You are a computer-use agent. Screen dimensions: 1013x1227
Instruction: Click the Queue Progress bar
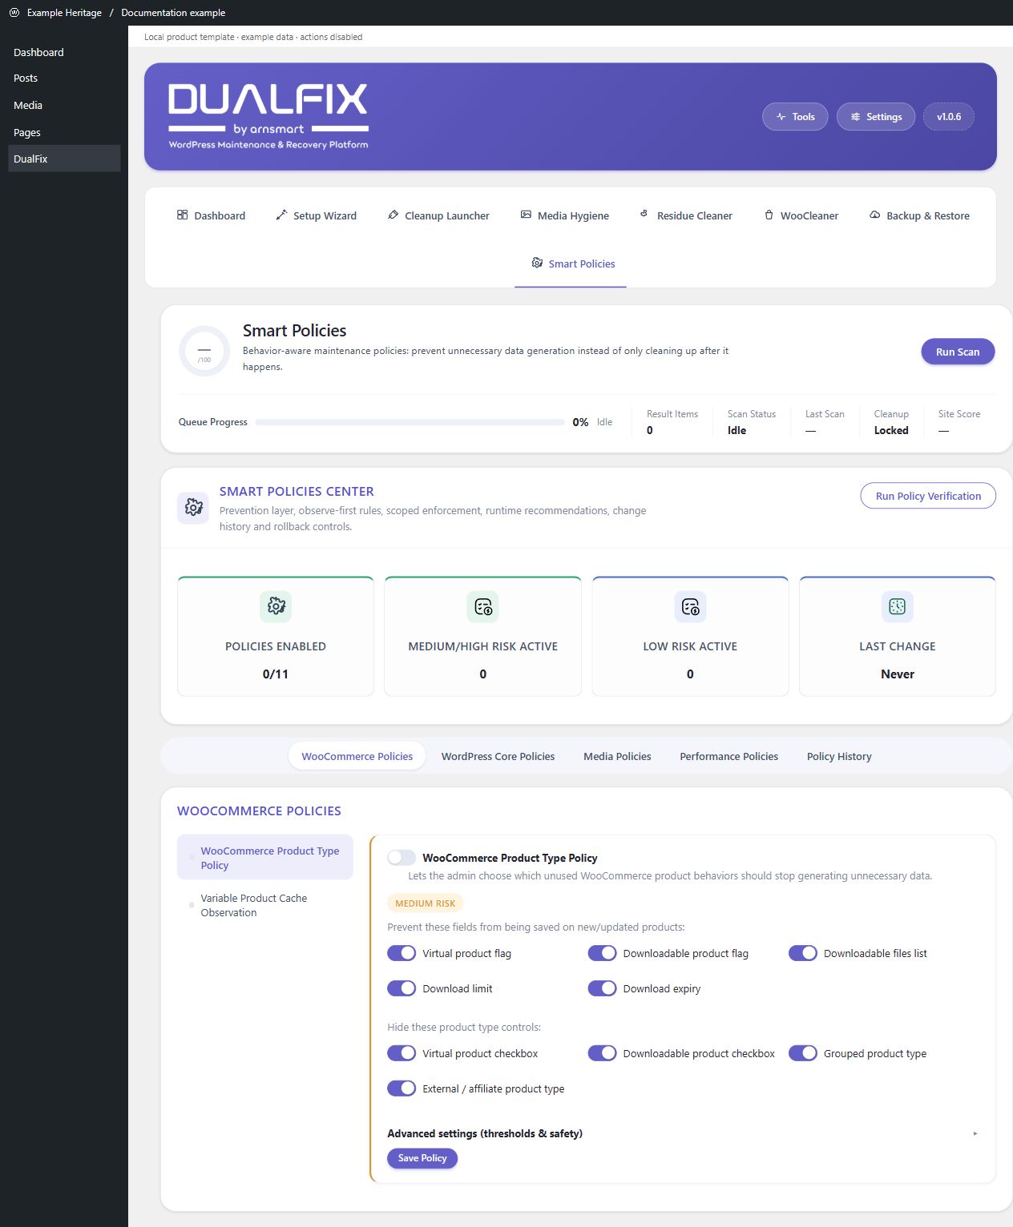coord(410,422)
